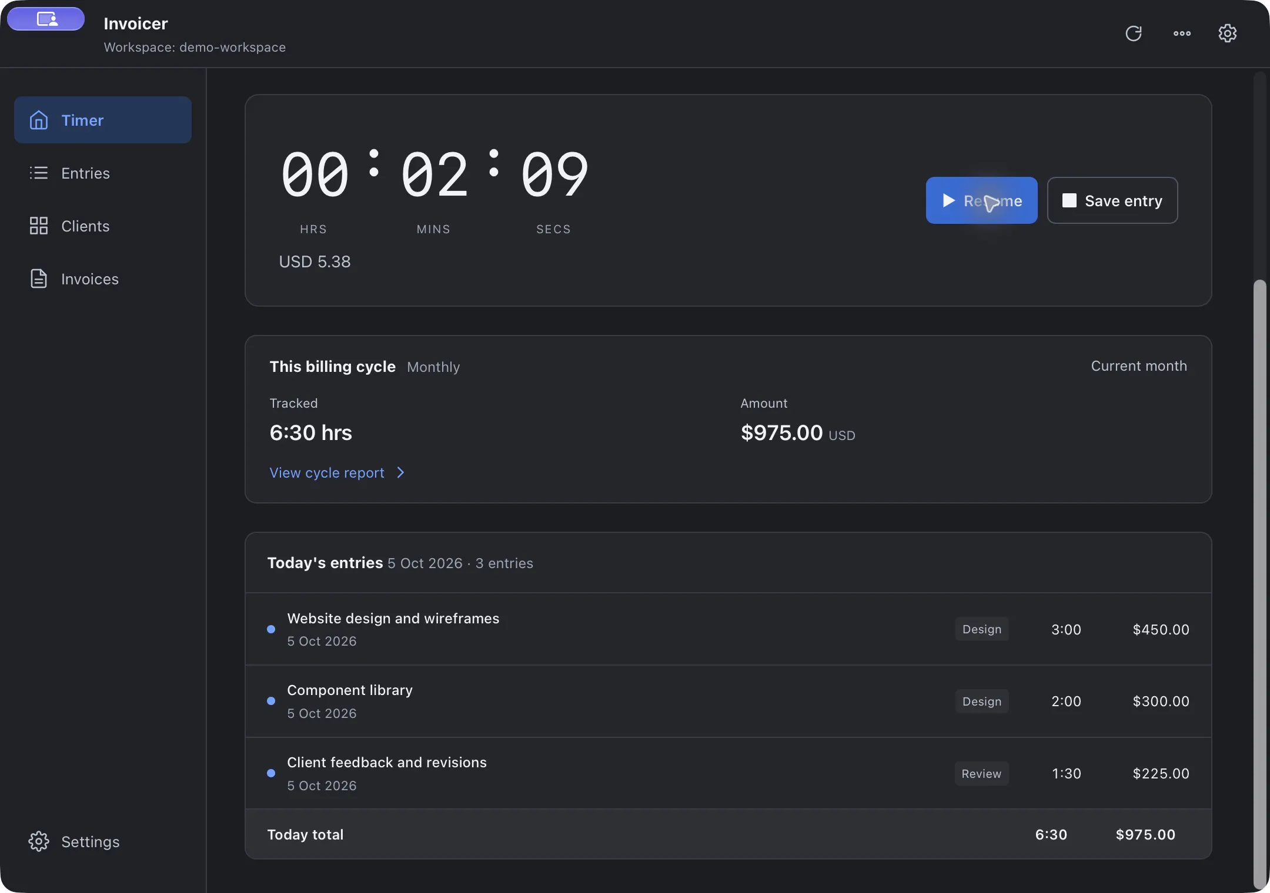Open the Clients section
Viewport: 1270px width, 893px height.
[x=103, y=226]
